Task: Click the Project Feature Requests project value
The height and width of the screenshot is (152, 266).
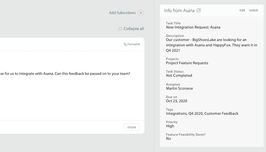Action: [187, 63]
